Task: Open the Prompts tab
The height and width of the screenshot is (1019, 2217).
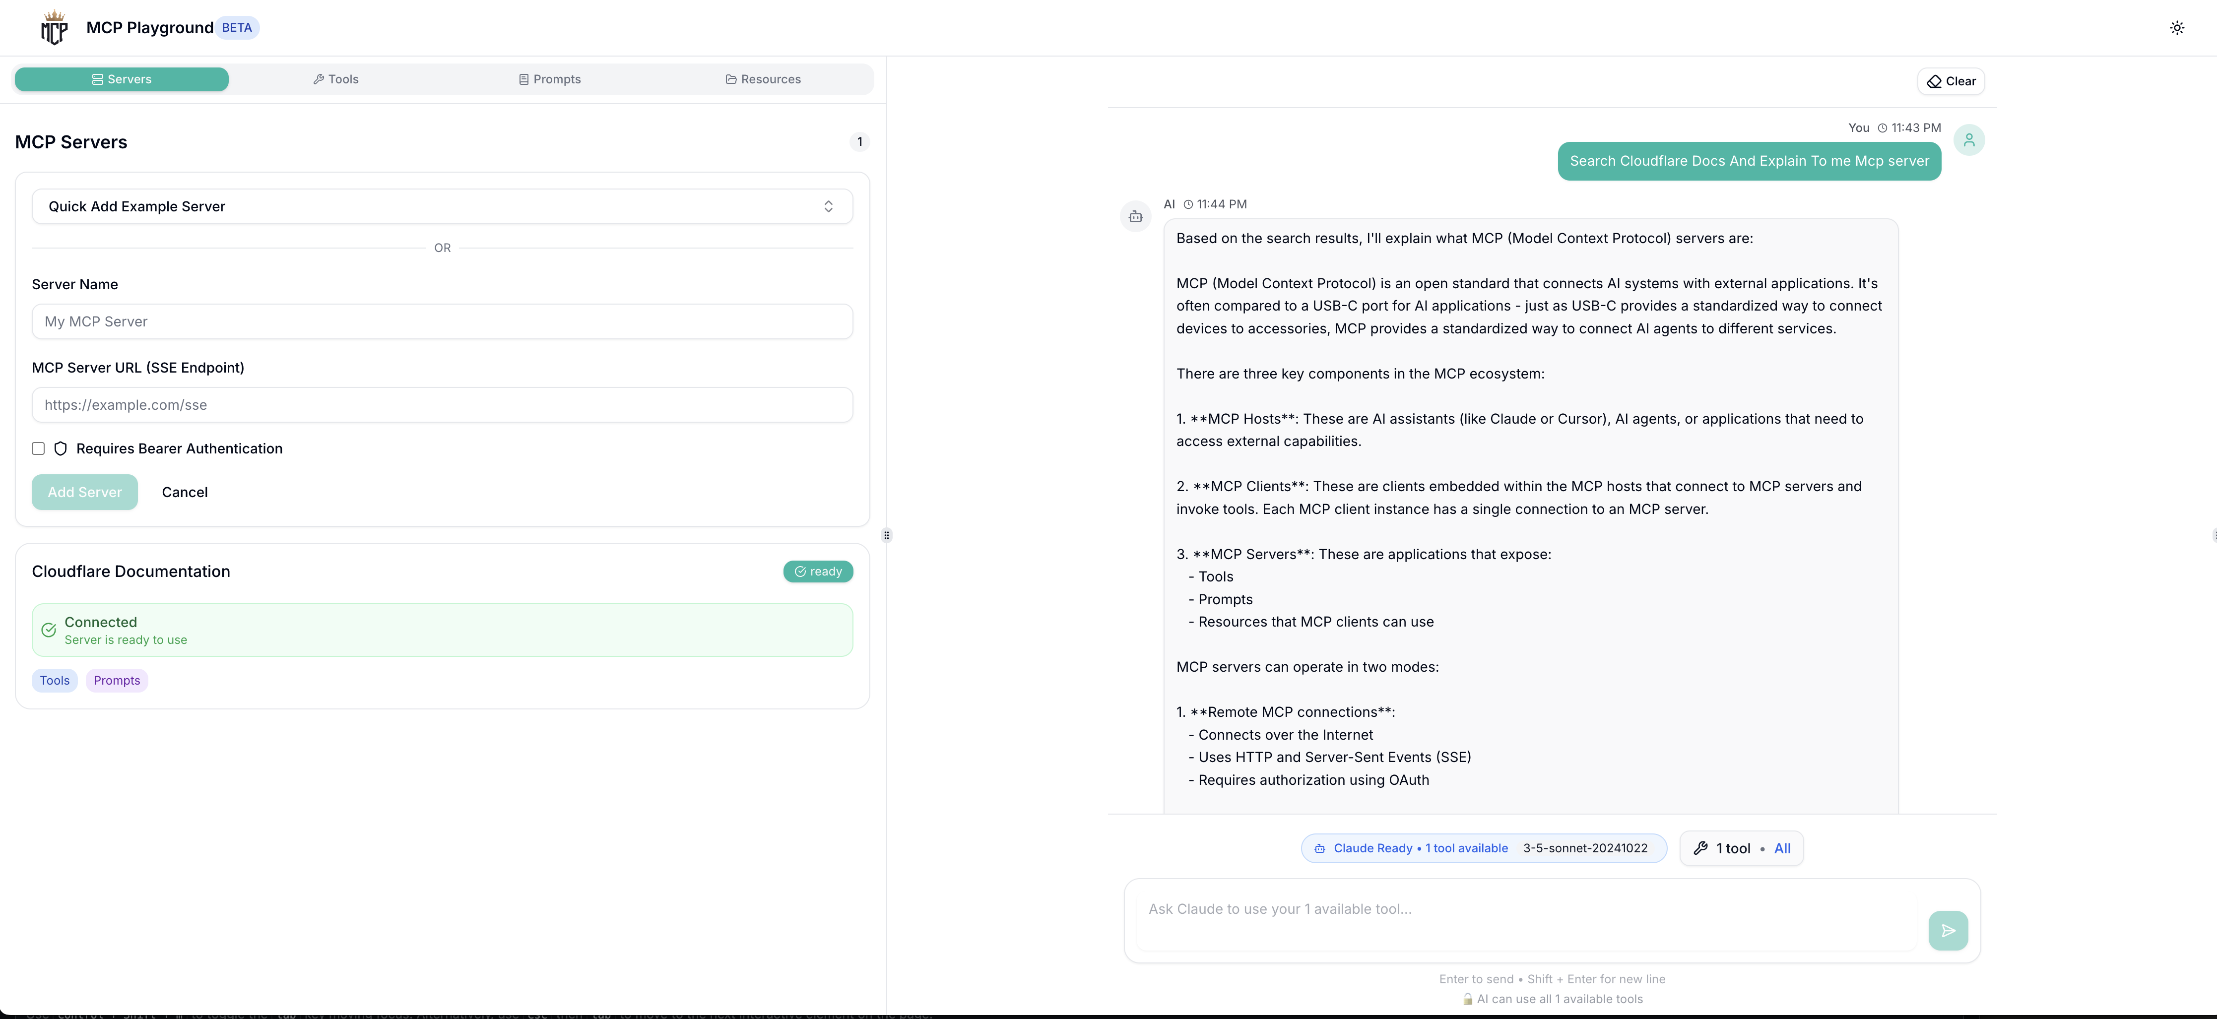Action: point(549,79)
